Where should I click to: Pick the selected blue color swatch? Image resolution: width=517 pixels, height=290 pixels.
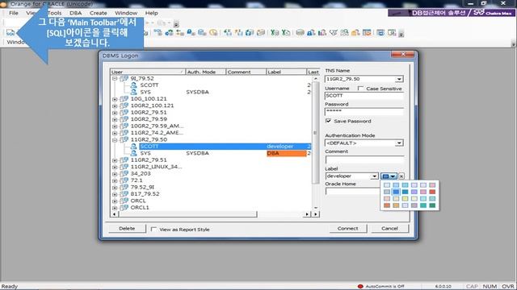tap(396, 192)
